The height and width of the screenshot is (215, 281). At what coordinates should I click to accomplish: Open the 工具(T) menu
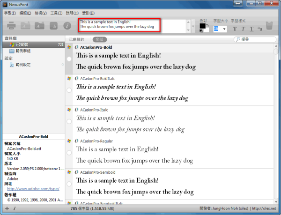click(x=57, y=13)
